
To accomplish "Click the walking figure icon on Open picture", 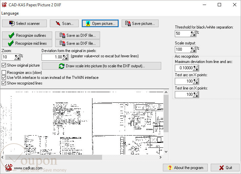I will (88, 24).
